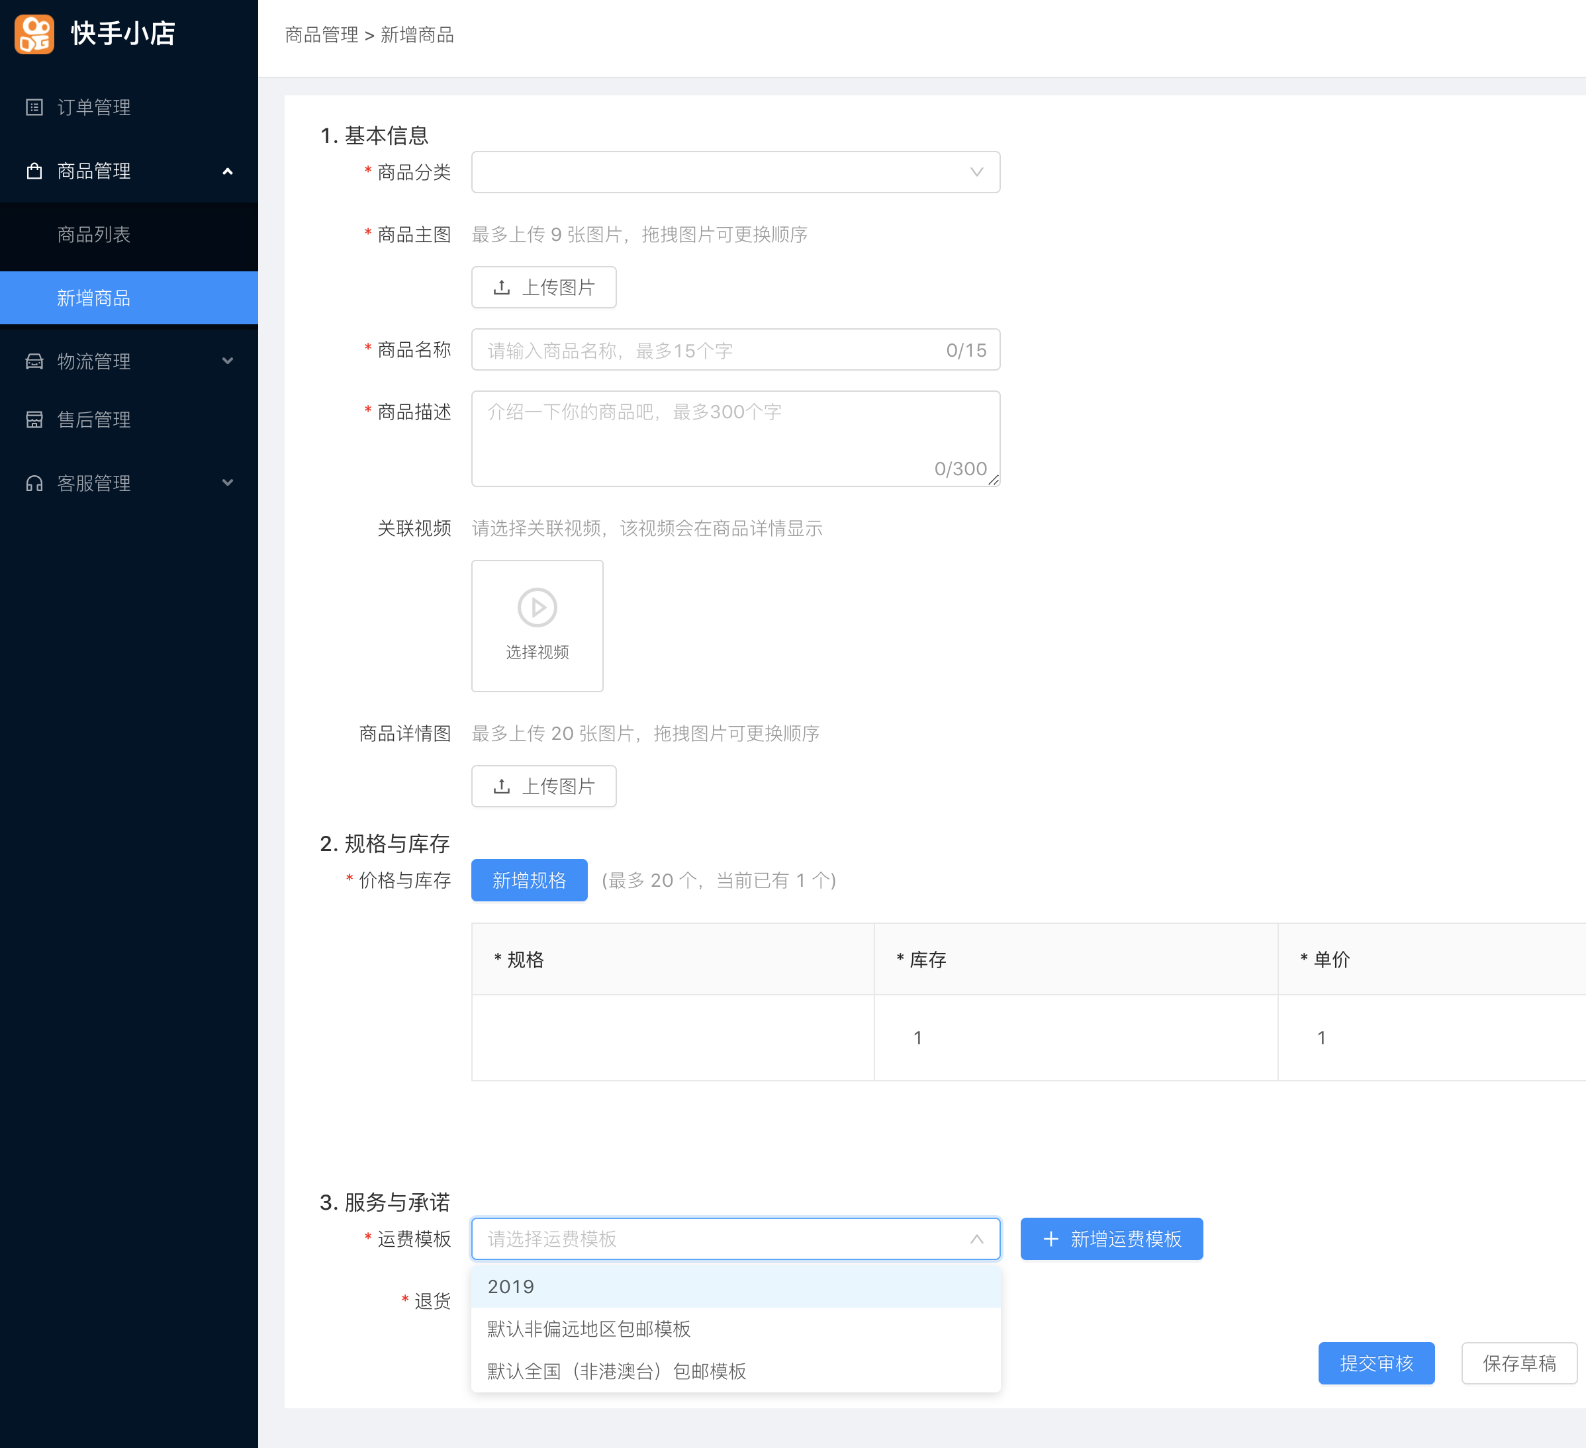Select the 客服管理 headset icon
The image size is (1586, 1448).
click(33, 483)
